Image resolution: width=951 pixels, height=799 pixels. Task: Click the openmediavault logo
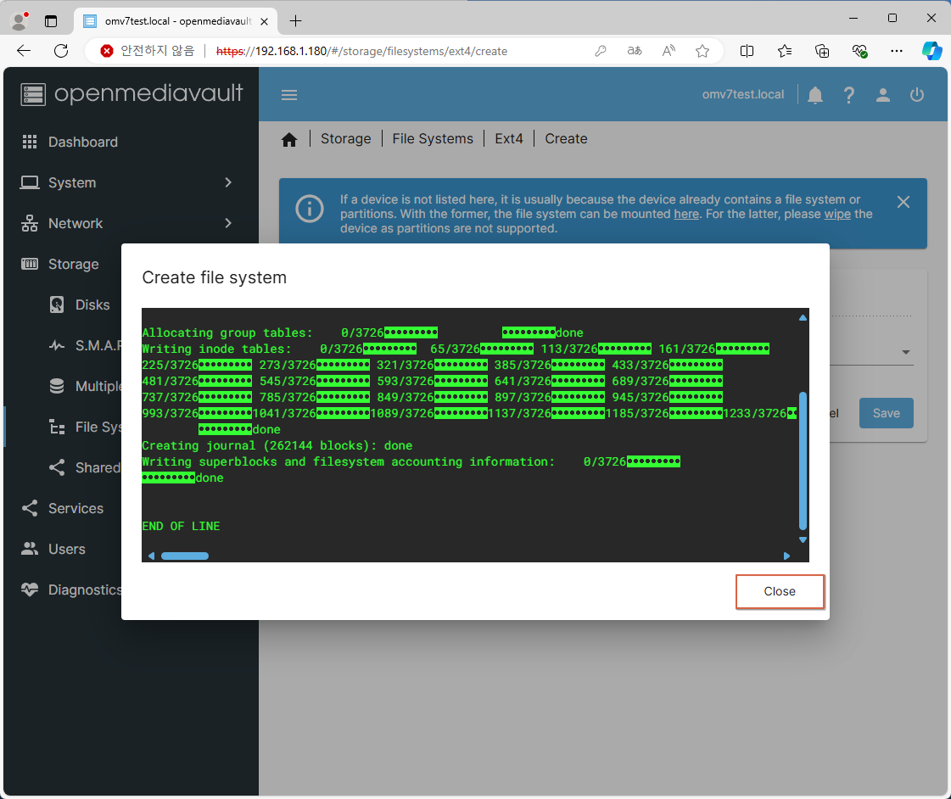coord(131,94)
